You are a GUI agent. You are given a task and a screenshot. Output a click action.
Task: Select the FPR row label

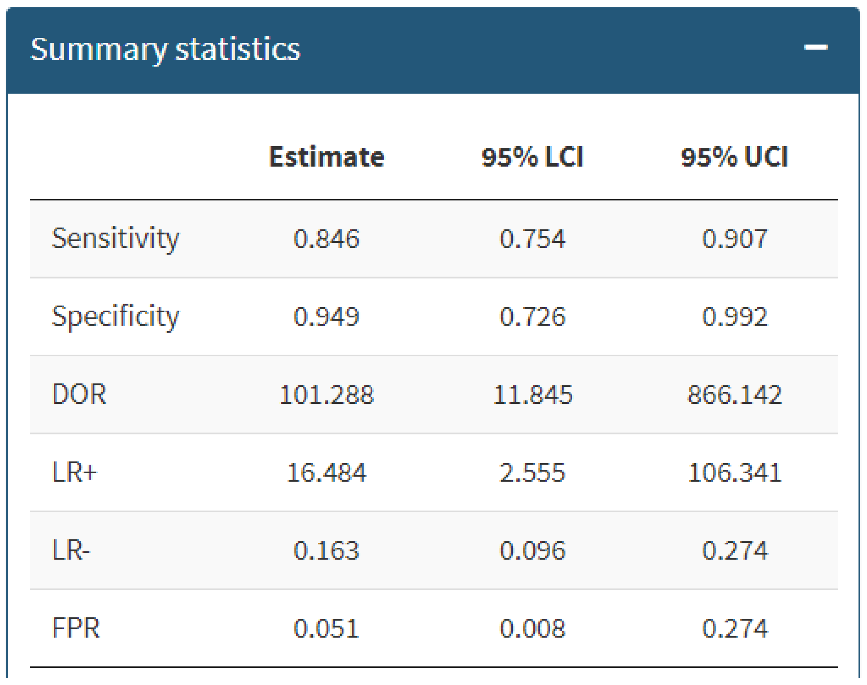[x=76, y=628]
